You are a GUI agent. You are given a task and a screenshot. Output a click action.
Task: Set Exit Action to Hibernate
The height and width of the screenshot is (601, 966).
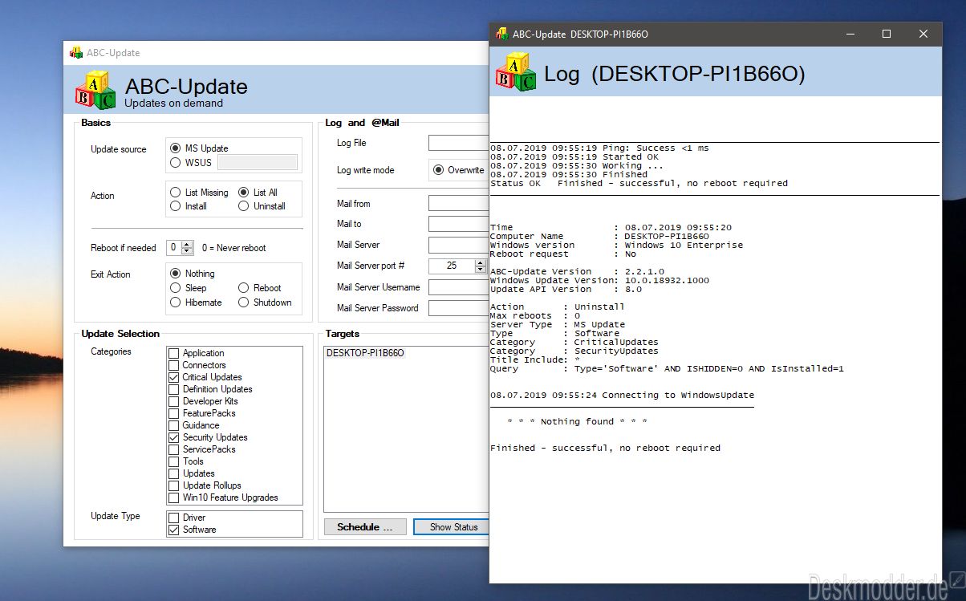(x=175, y=303)
